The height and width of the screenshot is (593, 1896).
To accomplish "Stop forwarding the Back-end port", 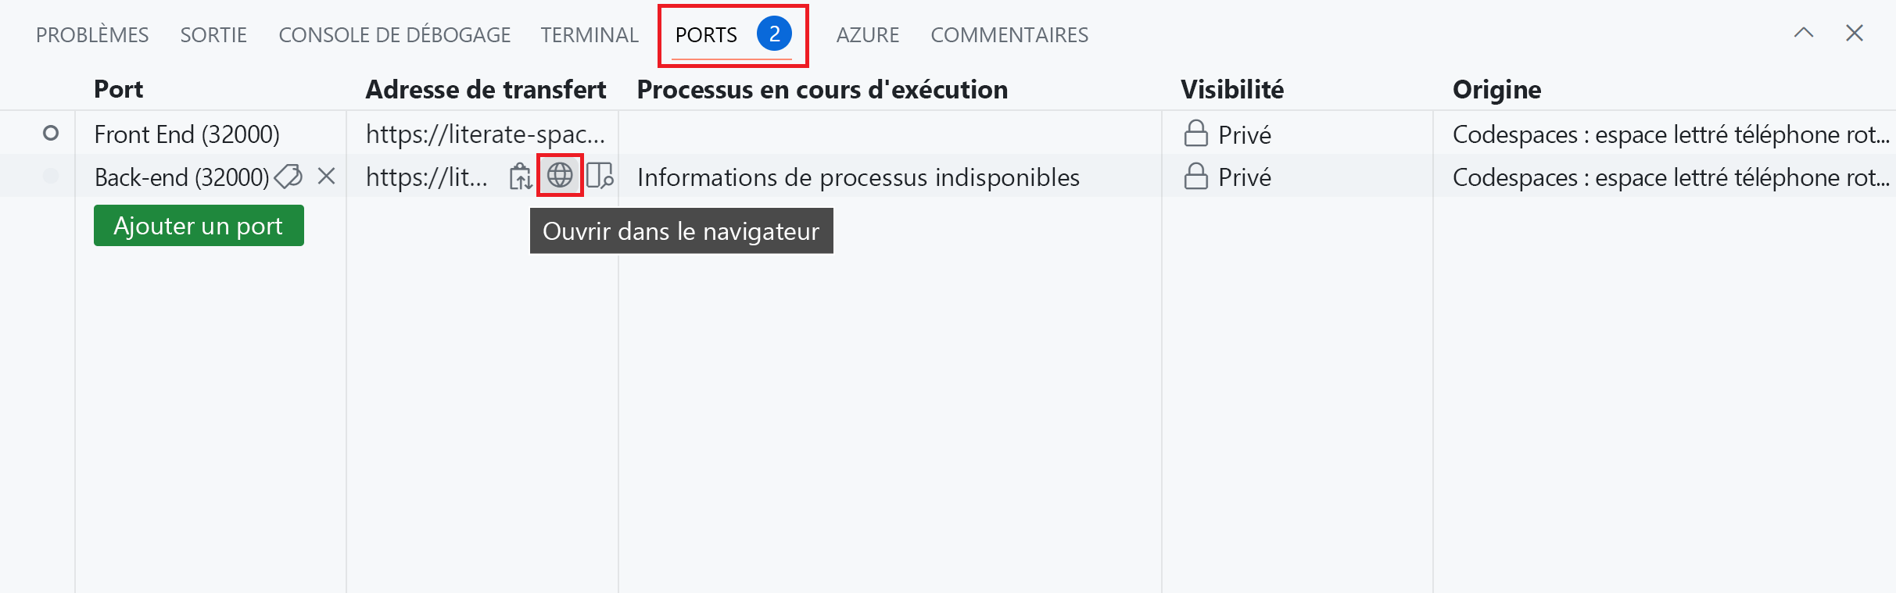I will 326,177.
